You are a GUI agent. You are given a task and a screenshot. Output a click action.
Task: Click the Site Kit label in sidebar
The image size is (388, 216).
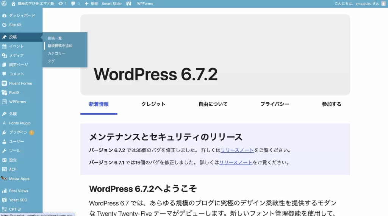click(15, 25)
